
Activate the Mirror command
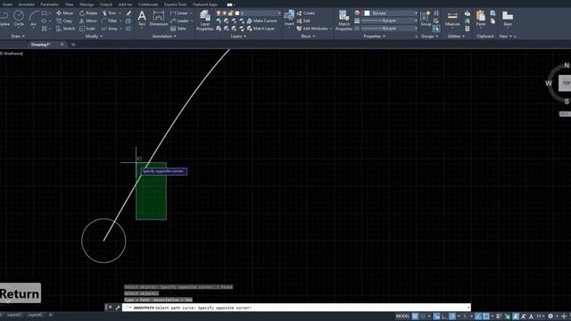88,21
